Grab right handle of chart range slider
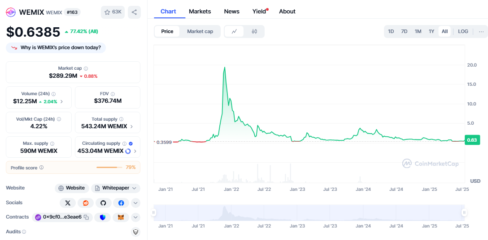 (x=464, y=212)
